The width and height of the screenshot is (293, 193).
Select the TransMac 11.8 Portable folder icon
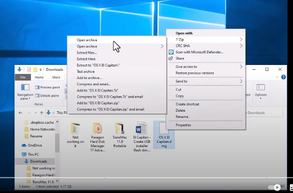[x=120, y=128]
